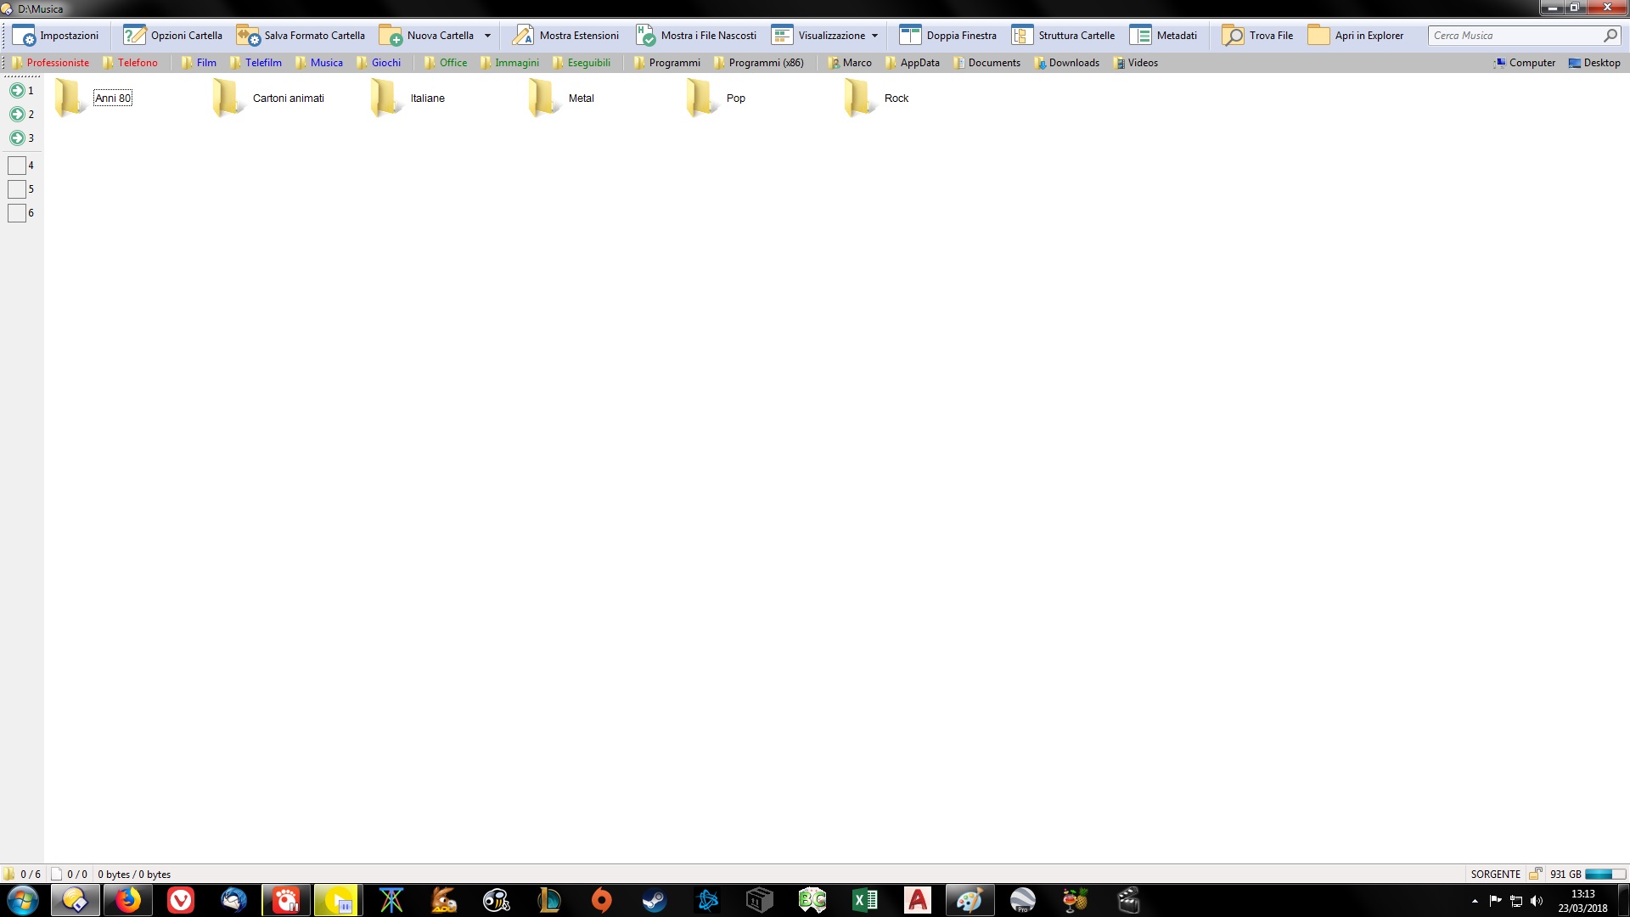Screen dimensions: 1630x917
Task: Click the Cerca Musica search field
Action: (1515, 36)
